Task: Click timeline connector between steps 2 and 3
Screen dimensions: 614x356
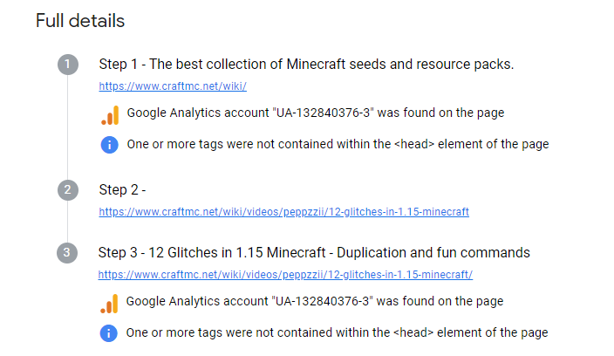Action: pyautogui.click(x=67, y=222)
